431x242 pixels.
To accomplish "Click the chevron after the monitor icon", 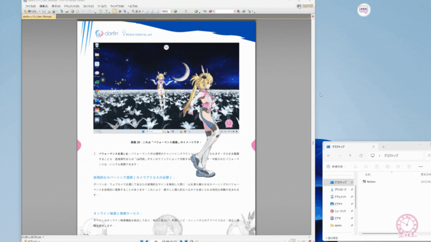I will point(379,155).
